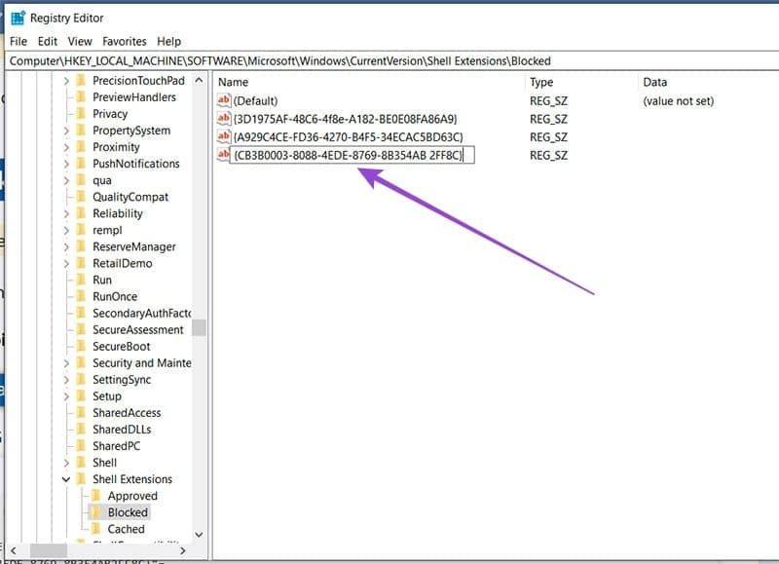Expand the Setup key
This screenshot has height=564, width=779.
coord(66,396)
